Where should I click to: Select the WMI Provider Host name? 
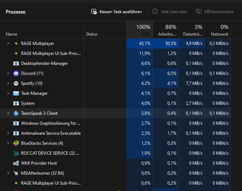[39, 163]
